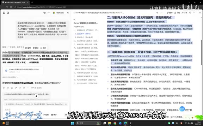Open the chat header three-dots menu
The width and height of the screenshot is (203, 126).
[x=49, y=13]
